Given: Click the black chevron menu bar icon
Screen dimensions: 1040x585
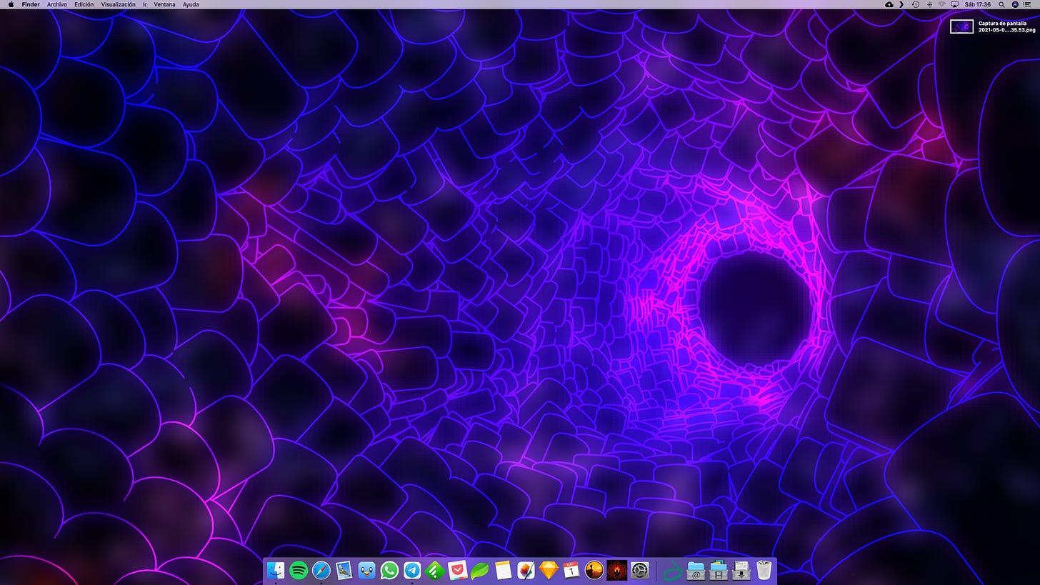Looking at the screenshot, I should 901,4.
